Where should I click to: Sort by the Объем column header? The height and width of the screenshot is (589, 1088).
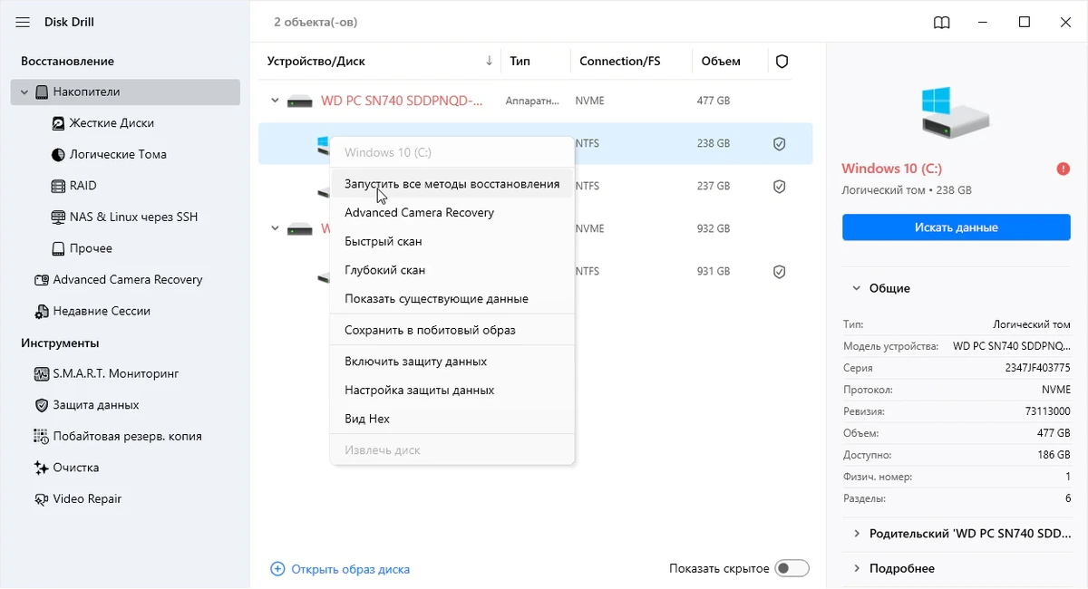[x=721, y=61]
